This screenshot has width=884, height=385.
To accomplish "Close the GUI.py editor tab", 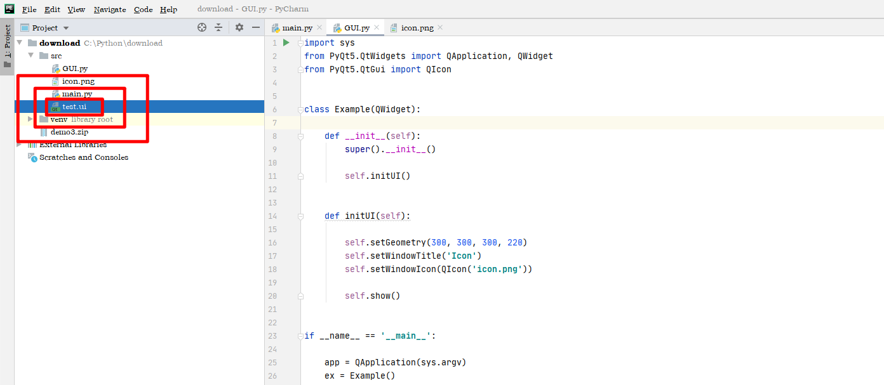I will click(x=377, y=27).
